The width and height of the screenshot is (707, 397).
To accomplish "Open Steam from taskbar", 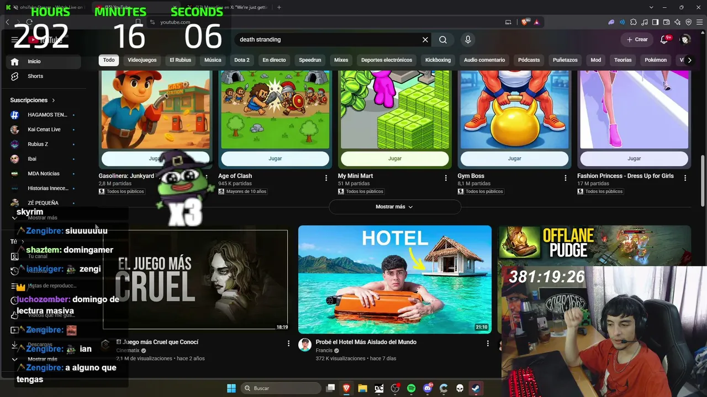I will point(475,388).
